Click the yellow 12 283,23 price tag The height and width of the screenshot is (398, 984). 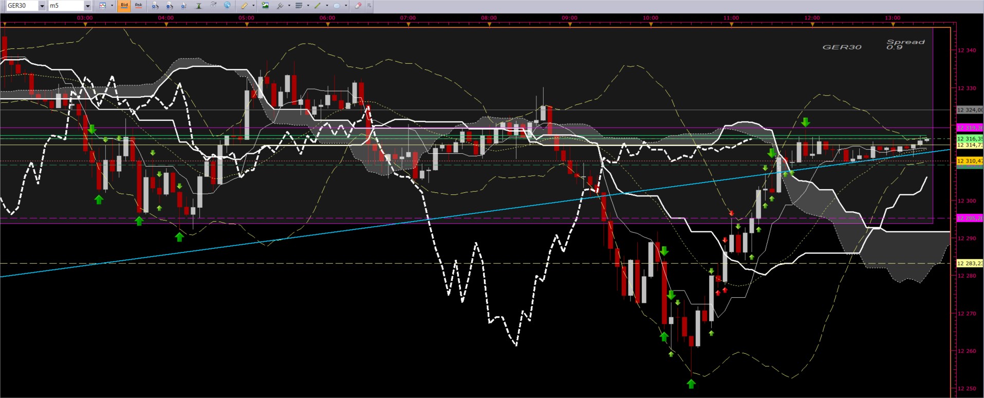970,264
